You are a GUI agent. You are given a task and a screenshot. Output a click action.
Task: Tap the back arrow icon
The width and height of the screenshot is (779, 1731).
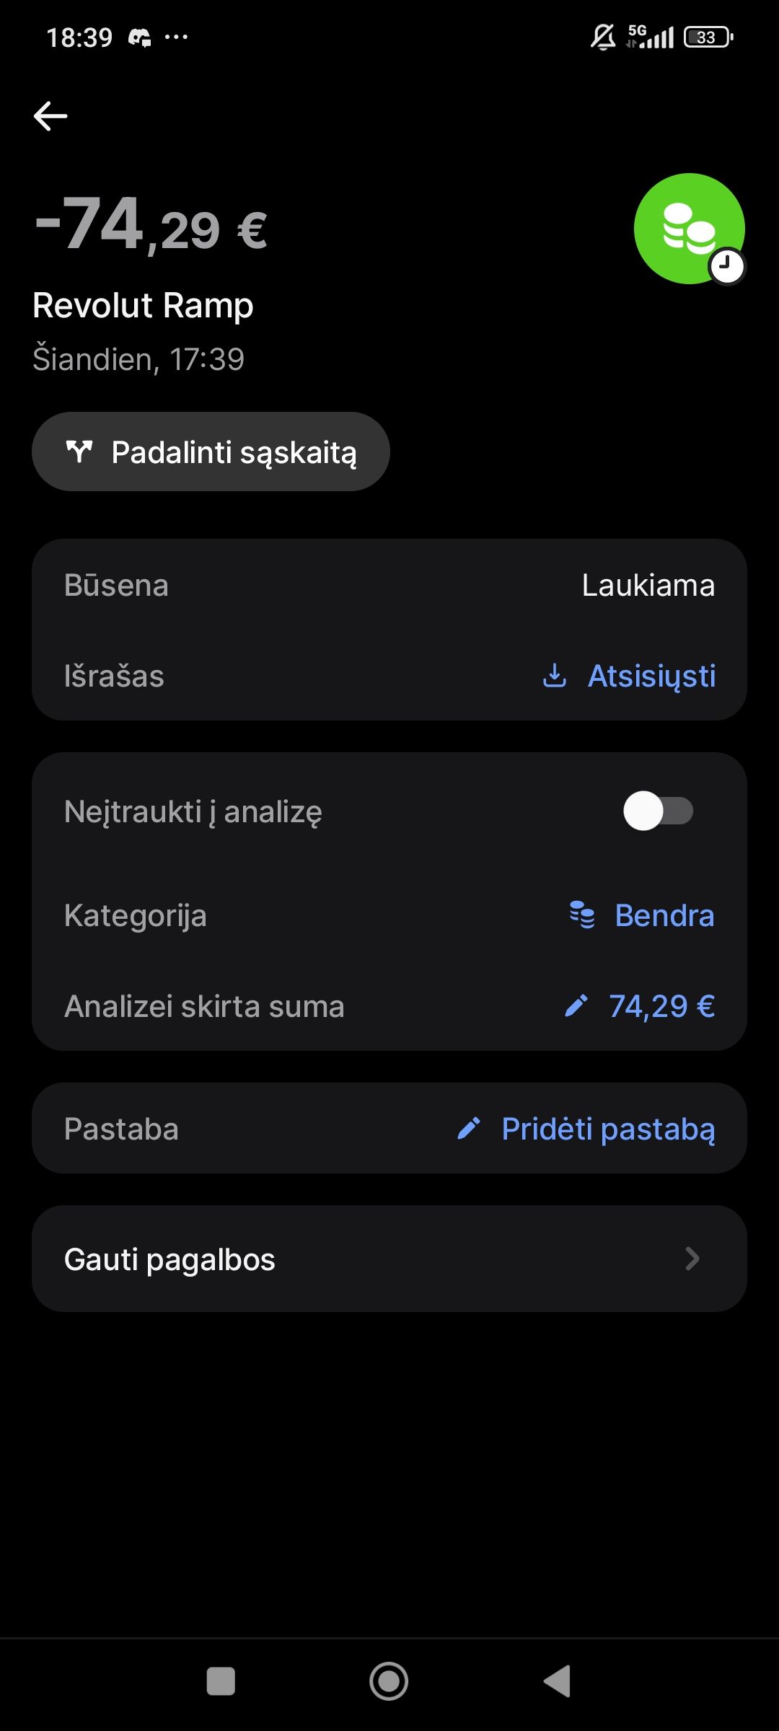[50, 116]
